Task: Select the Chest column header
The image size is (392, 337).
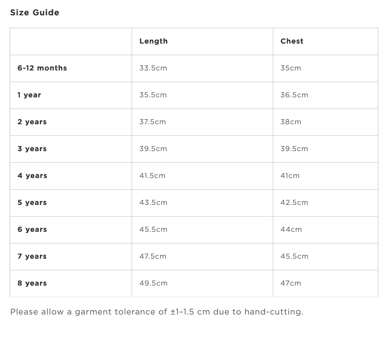Action: click(292, 41)
